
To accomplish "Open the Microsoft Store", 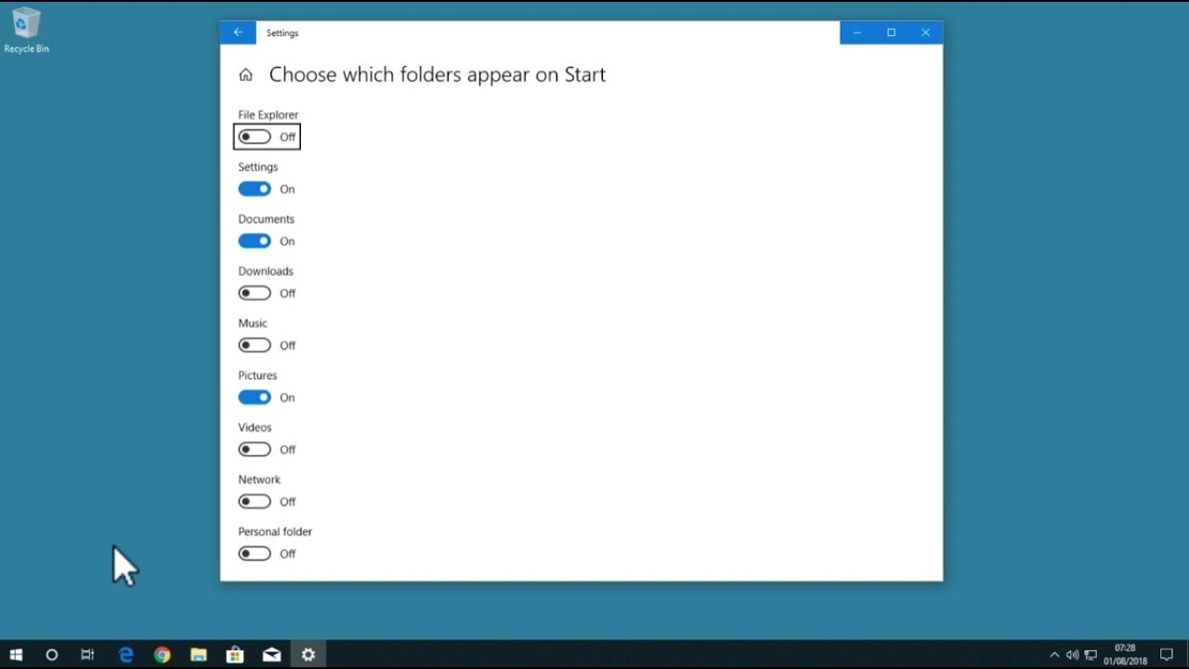I will tap(235, 654).
